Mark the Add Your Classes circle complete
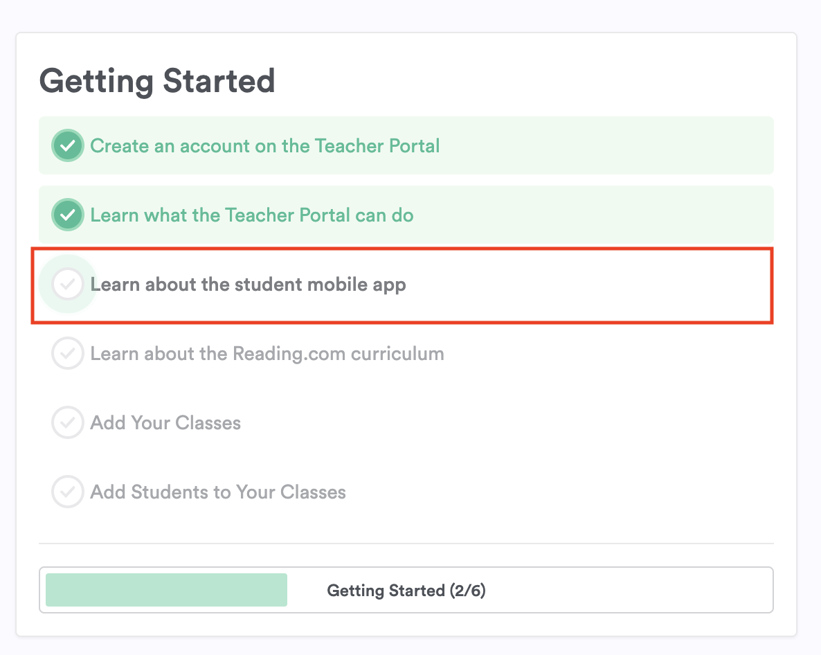The image size is (821, 655). 67,423
